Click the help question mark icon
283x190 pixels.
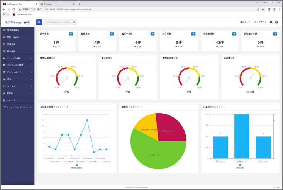point(276,22)
